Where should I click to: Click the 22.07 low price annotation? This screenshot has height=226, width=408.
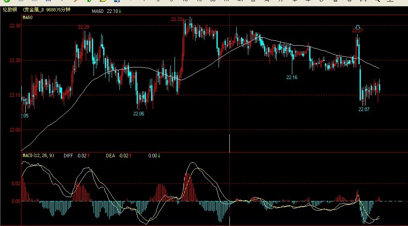pos(364,109)
